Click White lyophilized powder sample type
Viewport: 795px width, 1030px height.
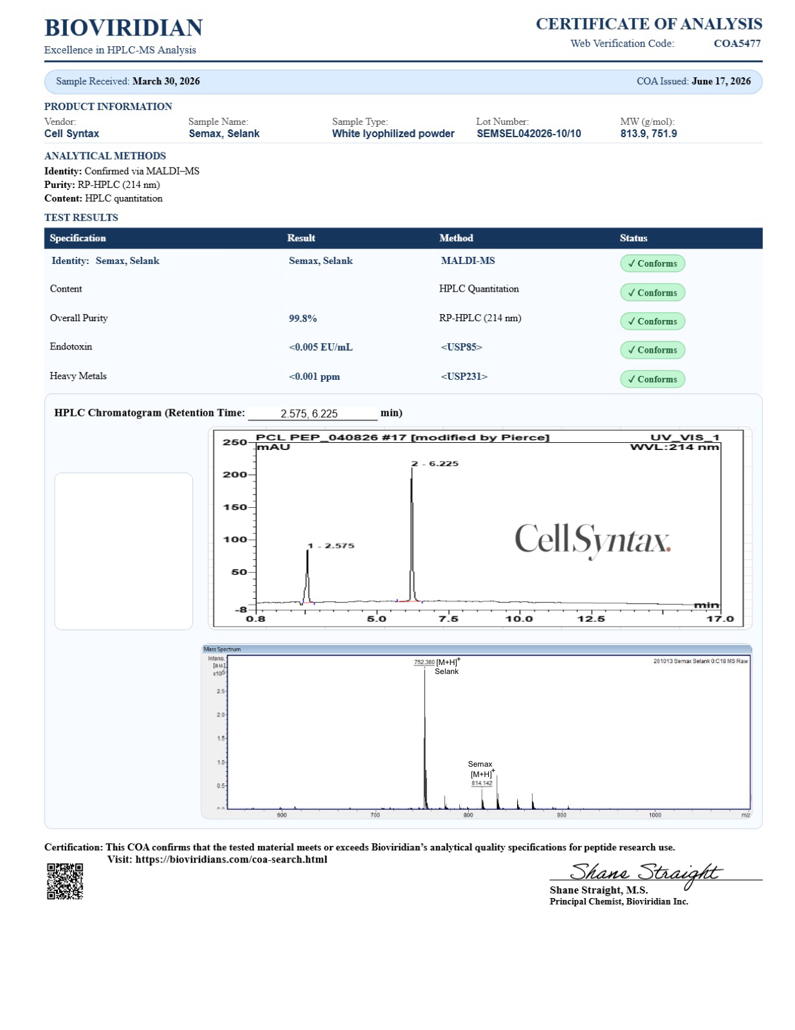click(x=393, y=134)
